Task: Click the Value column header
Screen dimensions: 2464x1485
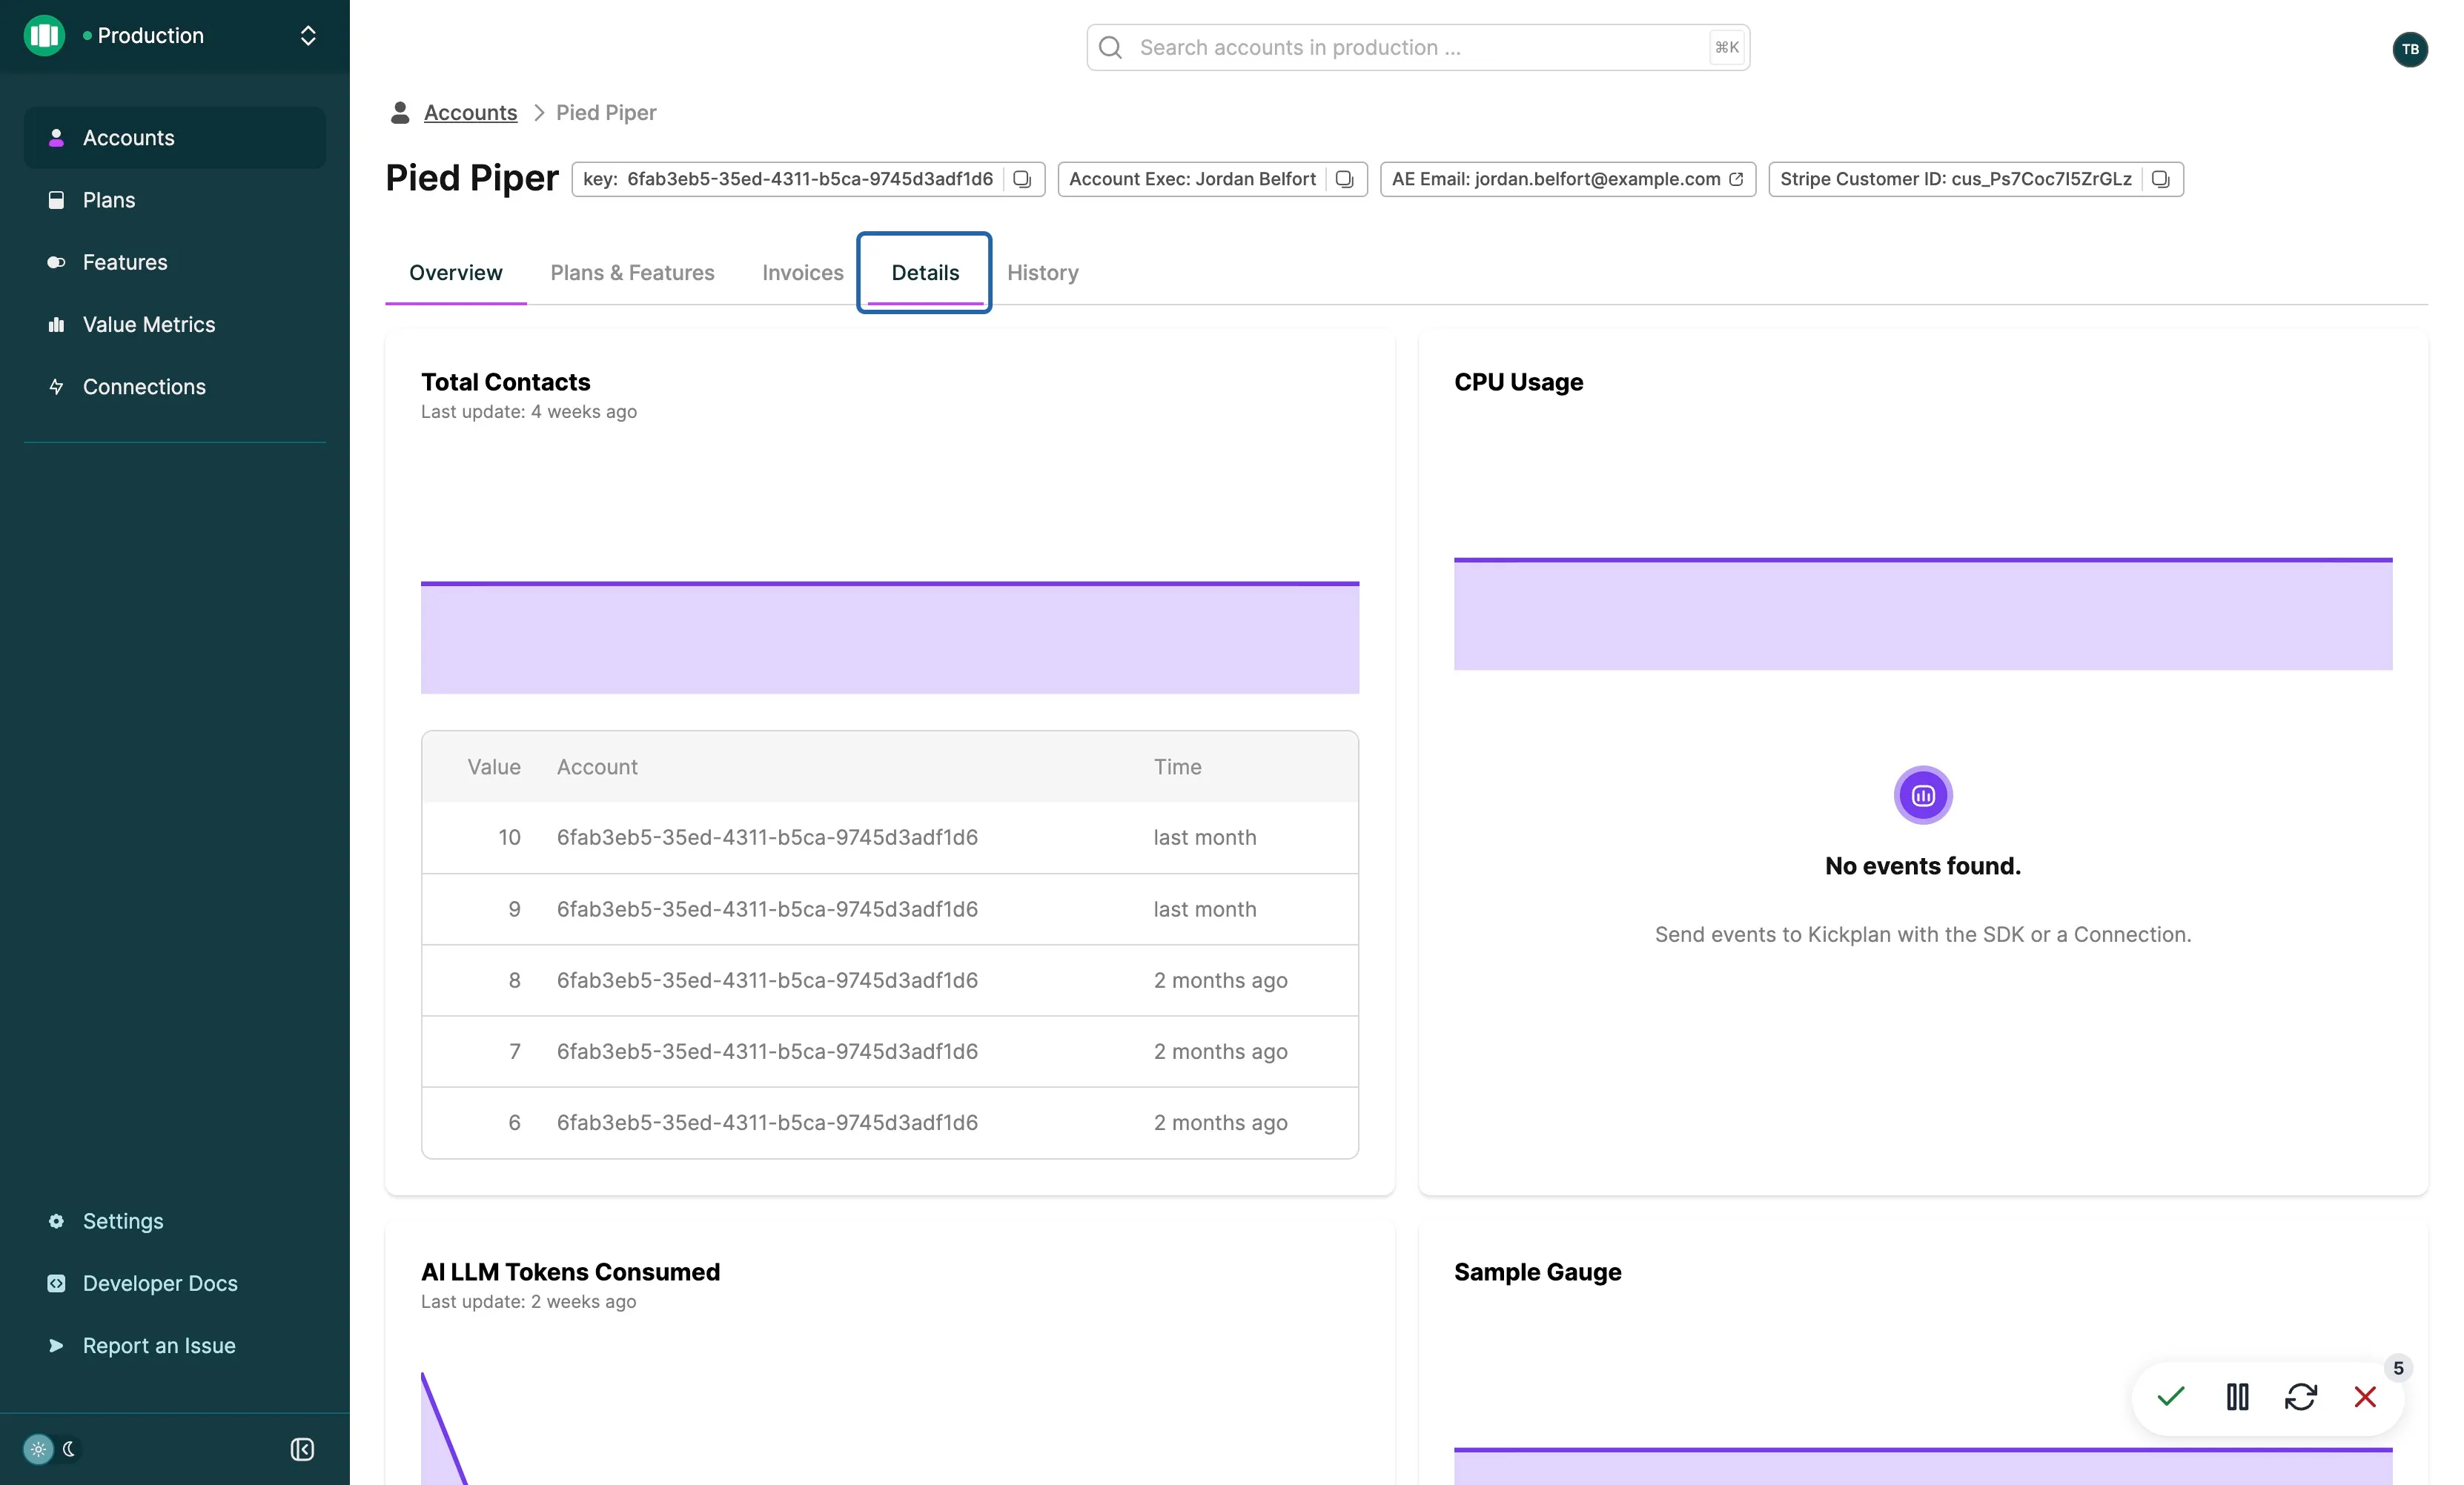Action: (494, 766)
